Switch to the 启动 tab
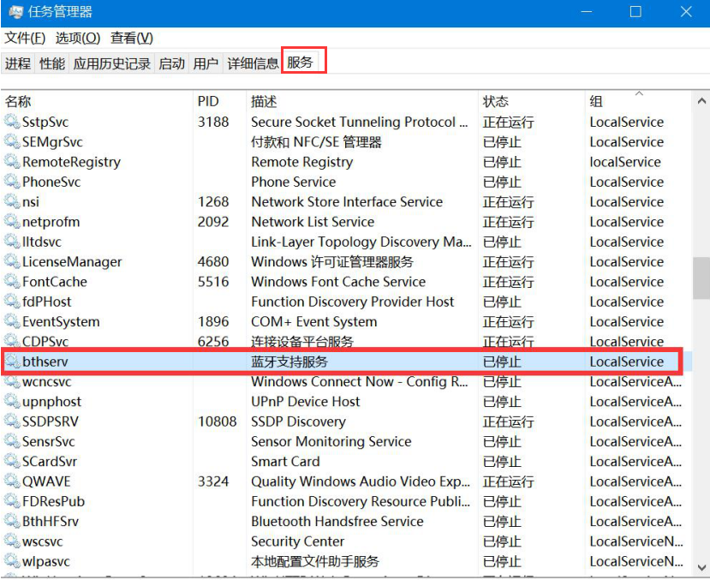This screenshot has width=710, height=580. (x=172, y=63)
